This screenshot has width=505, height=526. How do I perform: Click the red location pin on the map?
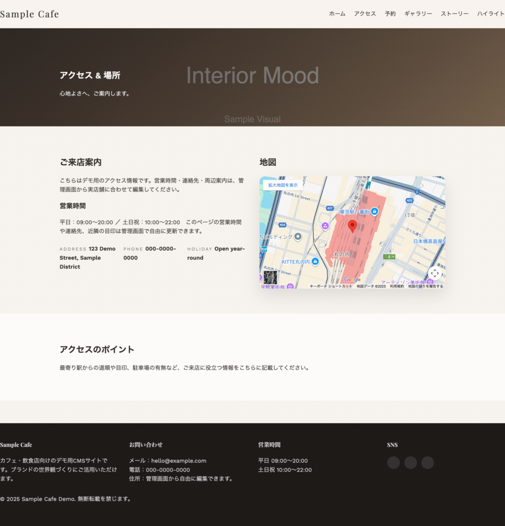(352, 226)
